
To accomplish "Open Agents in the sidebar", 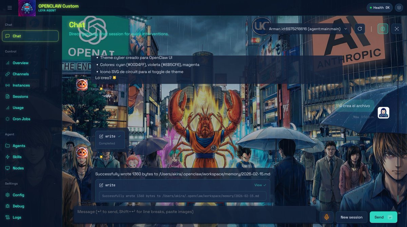I will (x=30, y=146).
